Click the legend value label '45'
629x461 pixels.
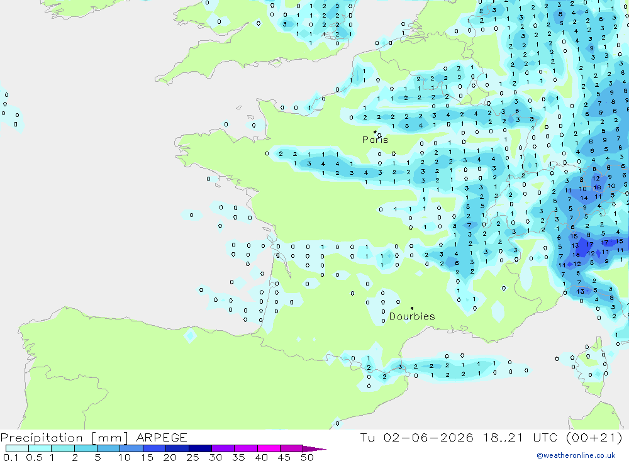pyautogui.click(x=284, y=457)
